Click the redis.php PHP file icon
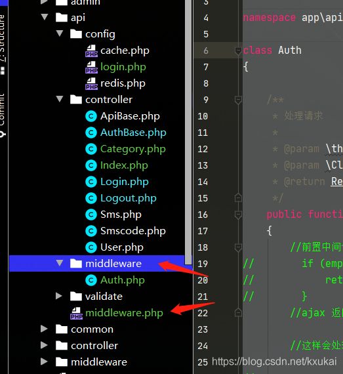343x374 pixels. tap(92, 84)
